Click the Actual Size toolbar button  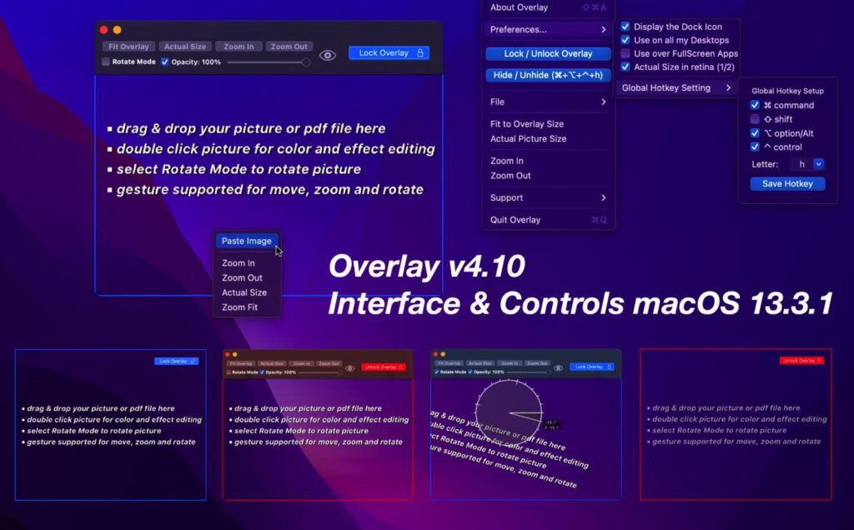(x=185, y=46)
